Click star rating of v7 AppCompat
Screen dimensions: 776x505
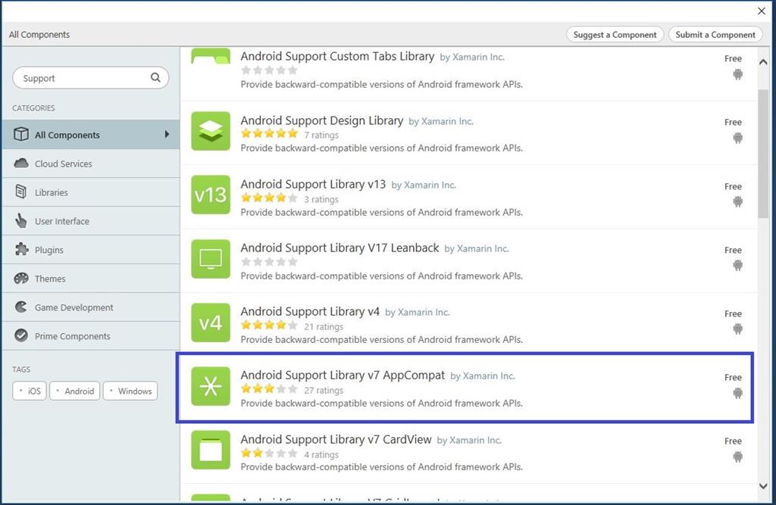click(x=269, y=388)
